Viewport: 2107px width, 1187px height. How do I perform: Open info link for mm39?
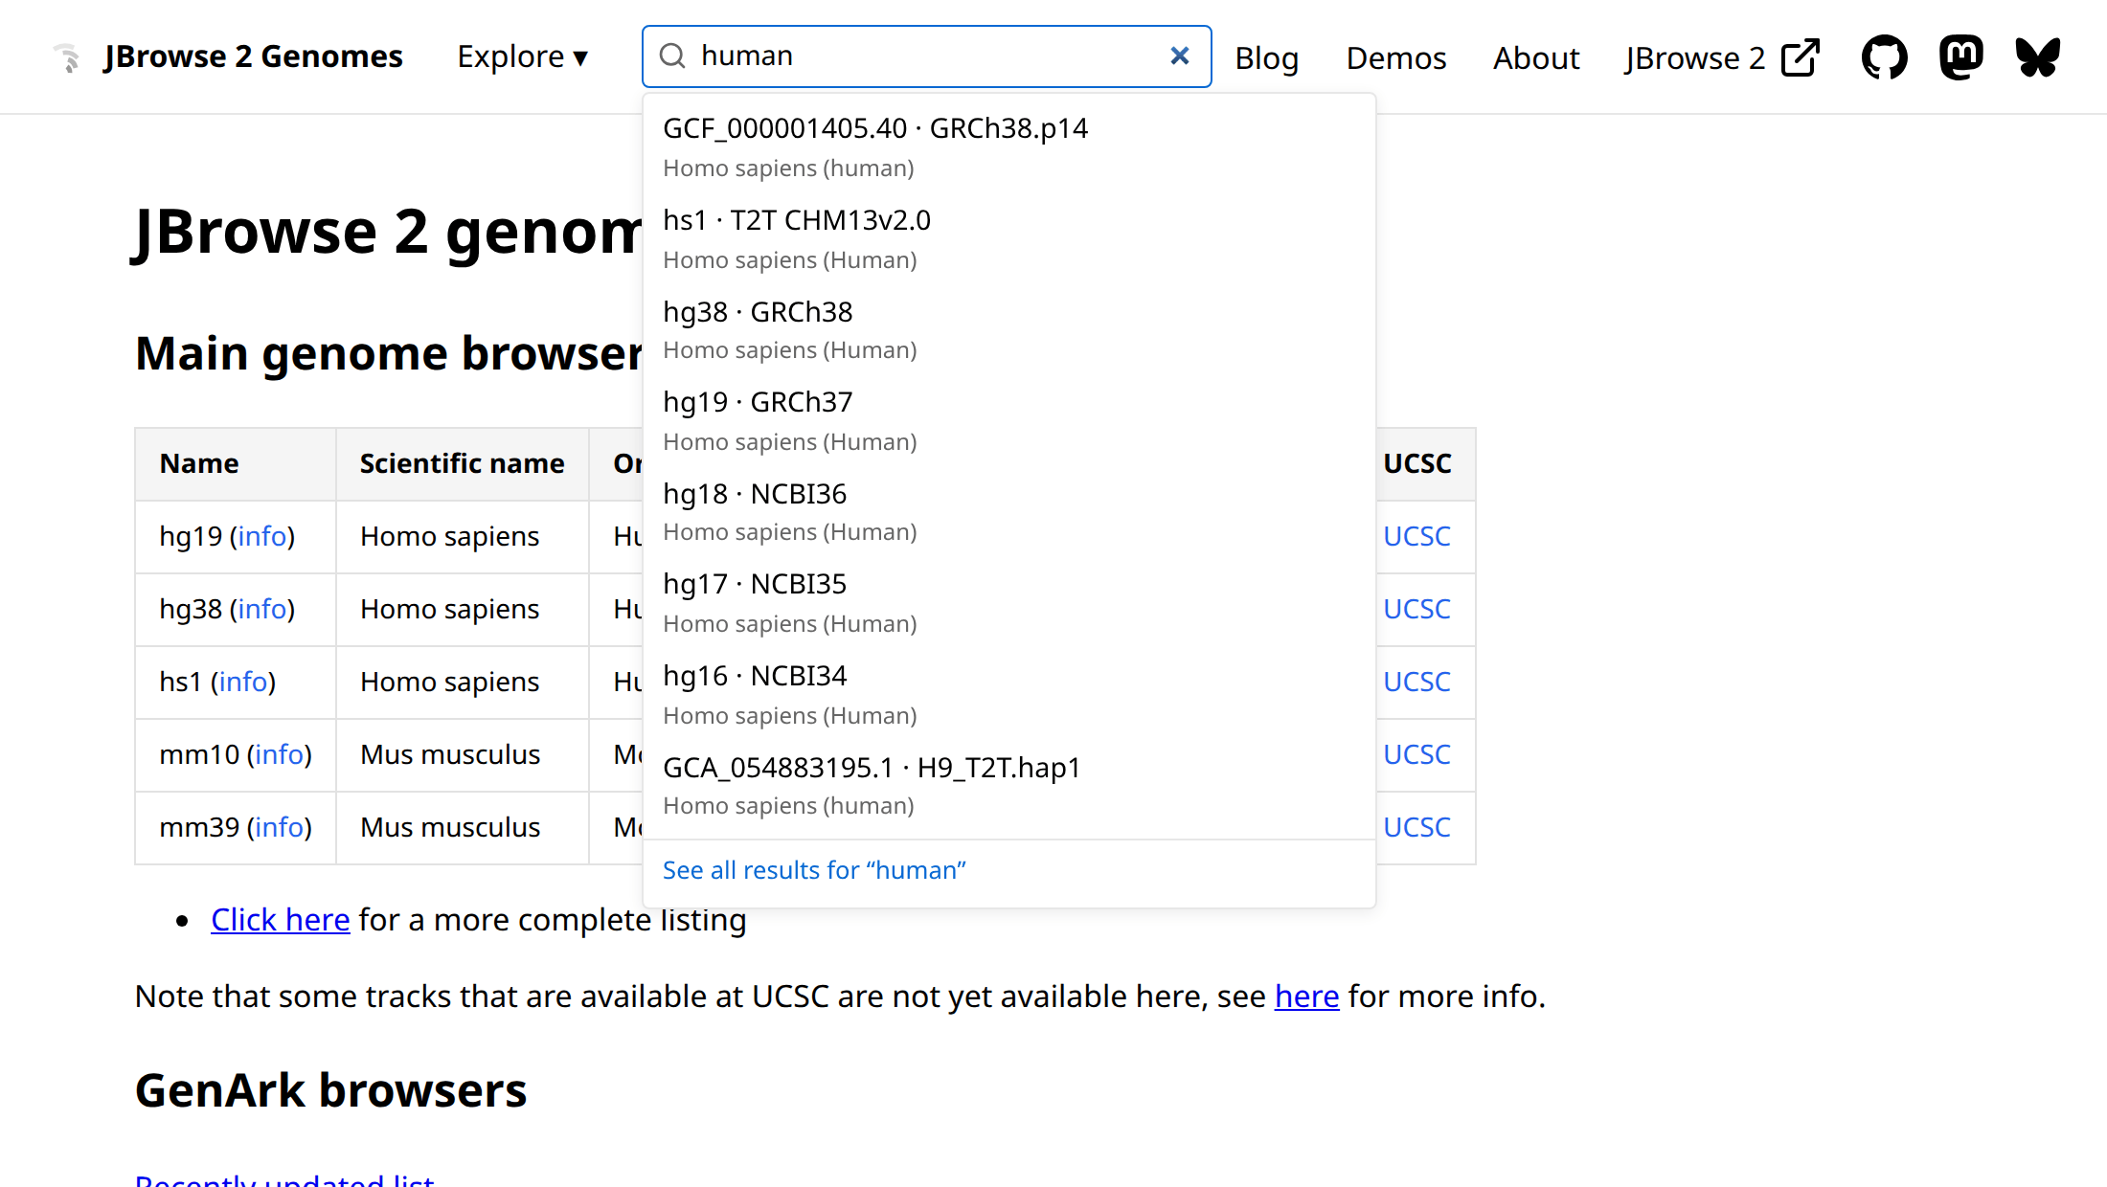click(x=280, y=827)
